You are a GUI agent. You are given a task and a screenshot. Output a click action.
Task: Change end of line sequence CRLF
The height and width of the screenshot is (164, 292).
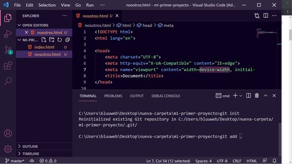(237, 161)
